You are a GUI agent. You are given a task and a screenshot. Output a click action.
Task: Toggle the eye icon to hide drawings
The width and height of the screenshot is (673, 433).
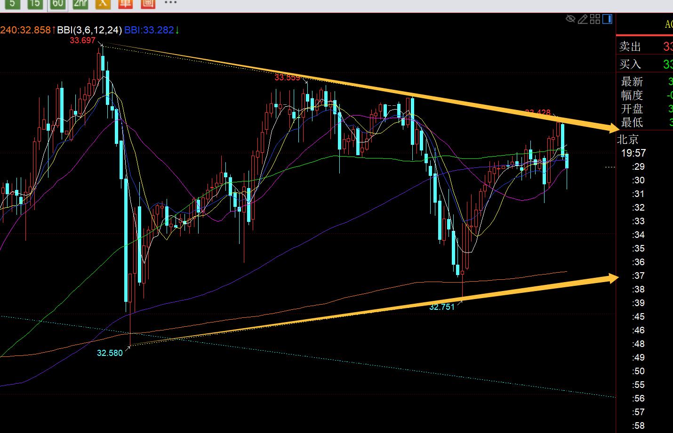pos(570,19)
